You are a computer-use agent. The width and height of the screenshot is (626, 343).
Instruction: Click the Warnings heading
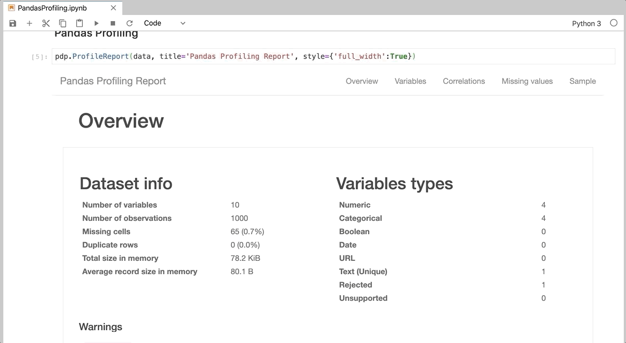pos(101,327)
